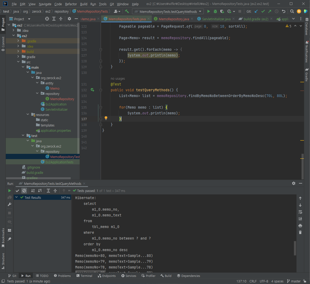The height and width of the screenshot is (284, 310).
Task: Collapse the resources folder
Action: [x=28, y=114]
